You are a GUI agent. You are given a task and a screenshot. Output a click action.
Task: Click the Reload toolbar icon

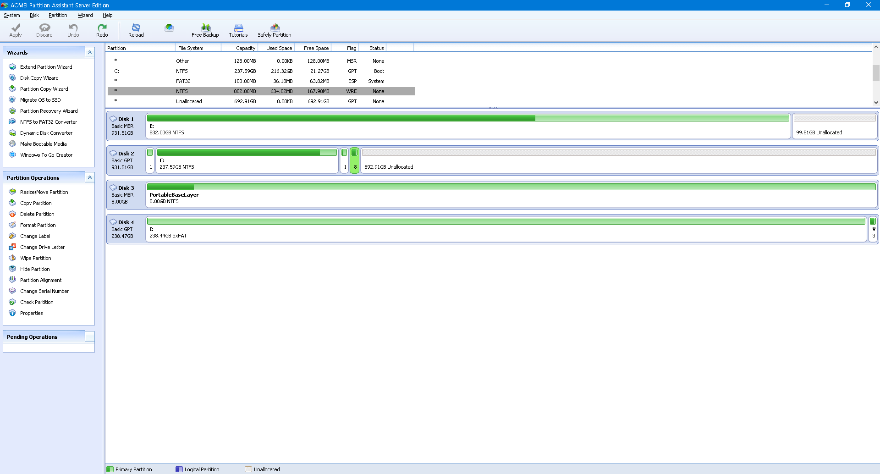pos(136,30)
